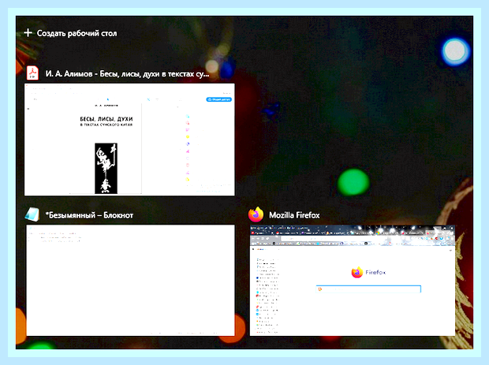Viewport: 489px width, 365px height.
Task: Click the Notepad icon beside 'Безымянный'
Action: click(x=32, y=214)
